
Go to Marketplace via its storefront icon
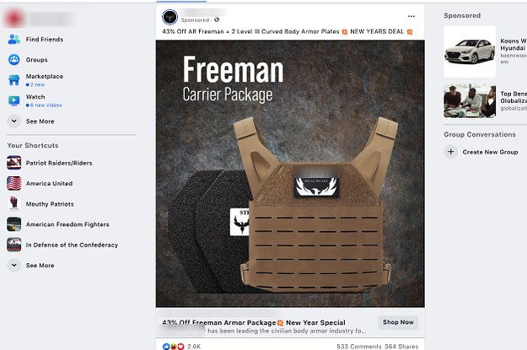coord(14,80)
